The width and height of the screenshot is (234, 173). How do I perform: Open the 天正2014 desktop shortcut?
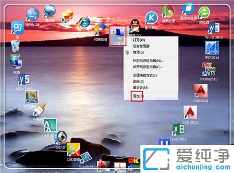(x=212, y=48)
